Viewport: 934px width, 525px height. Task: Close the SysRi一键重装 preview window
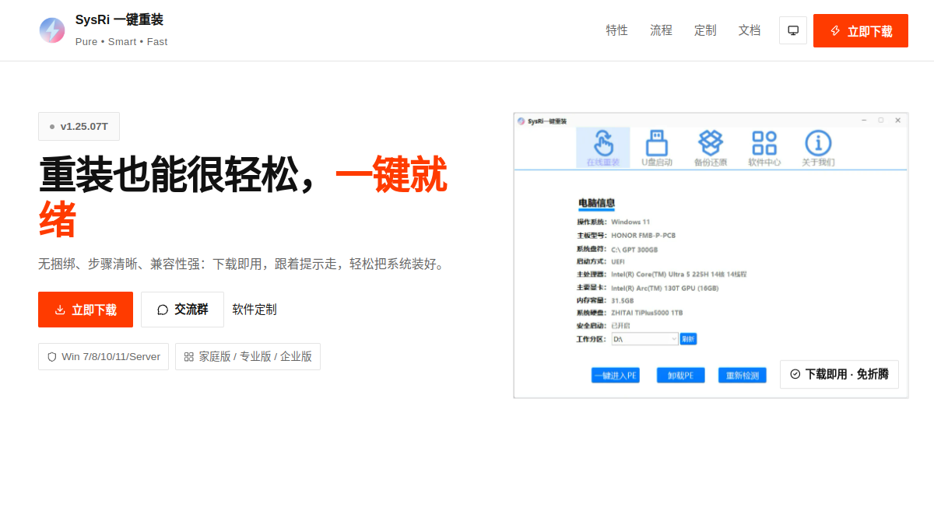[x=898, y=121]
